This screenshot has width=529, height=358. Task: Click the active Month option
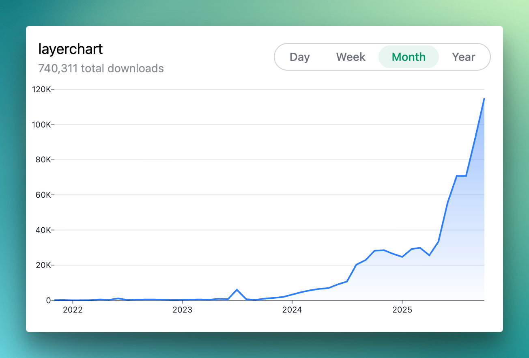click(409, 57)
